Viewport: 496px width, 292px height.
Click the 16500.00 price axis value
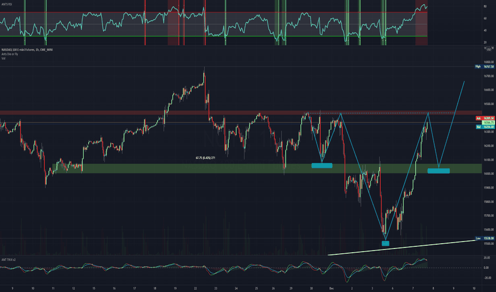tap(489, 104)
